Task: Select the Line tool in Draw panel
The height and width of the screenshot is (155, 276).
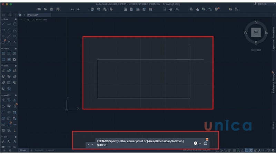Action: pos(3,24)
